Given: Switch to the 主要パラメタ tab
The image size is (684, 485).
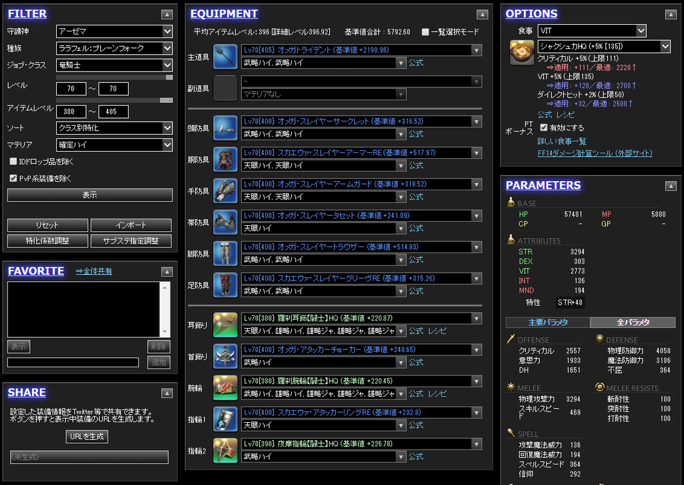Looking at the screenshot, I should tap(548, 322).
